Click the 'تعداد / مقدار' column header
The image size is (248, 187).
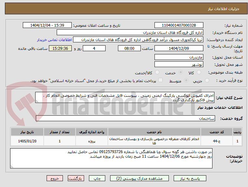tap(60, 132)
